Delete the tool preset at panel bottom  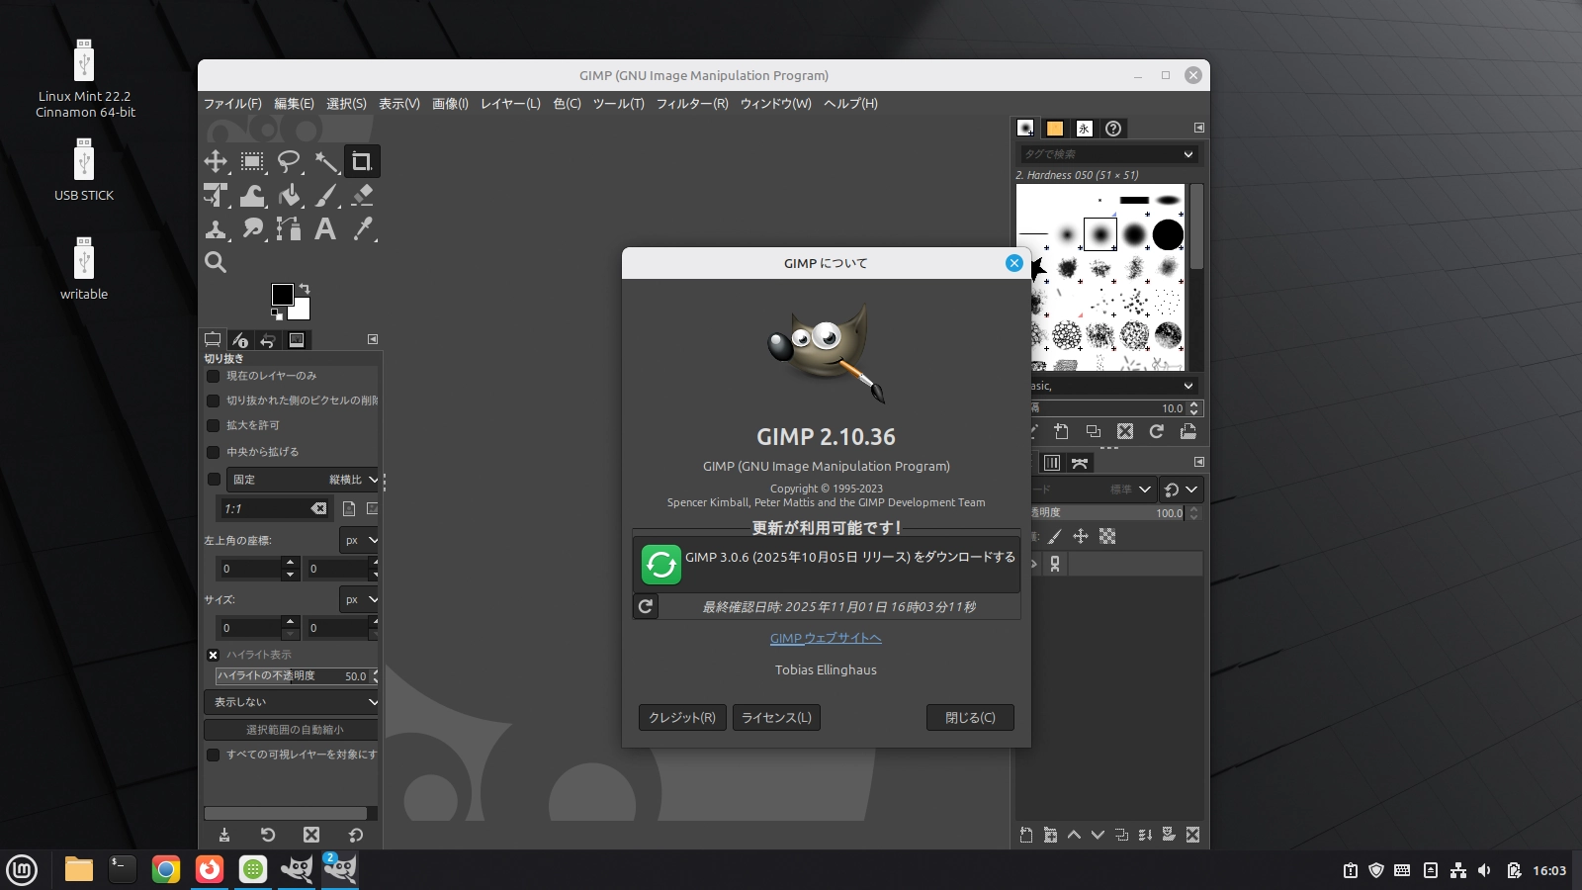point(311,835)
